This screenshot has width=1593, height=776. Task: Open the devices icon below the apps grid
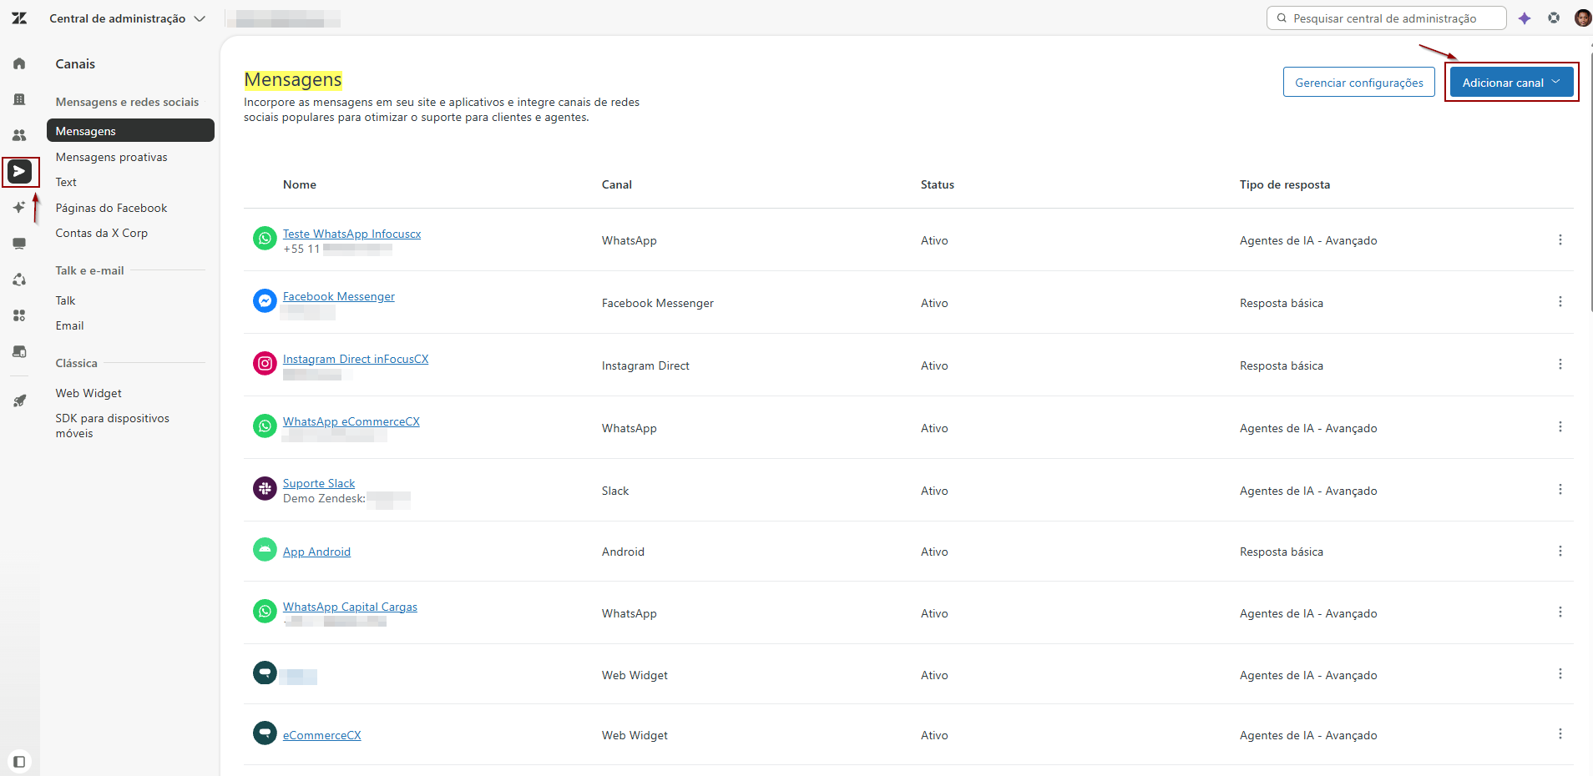[19, 351]
